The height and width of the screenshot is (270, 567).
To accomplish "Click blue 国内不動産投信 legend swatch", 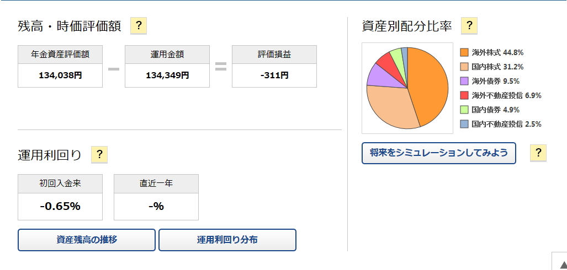I will point(464,124).
